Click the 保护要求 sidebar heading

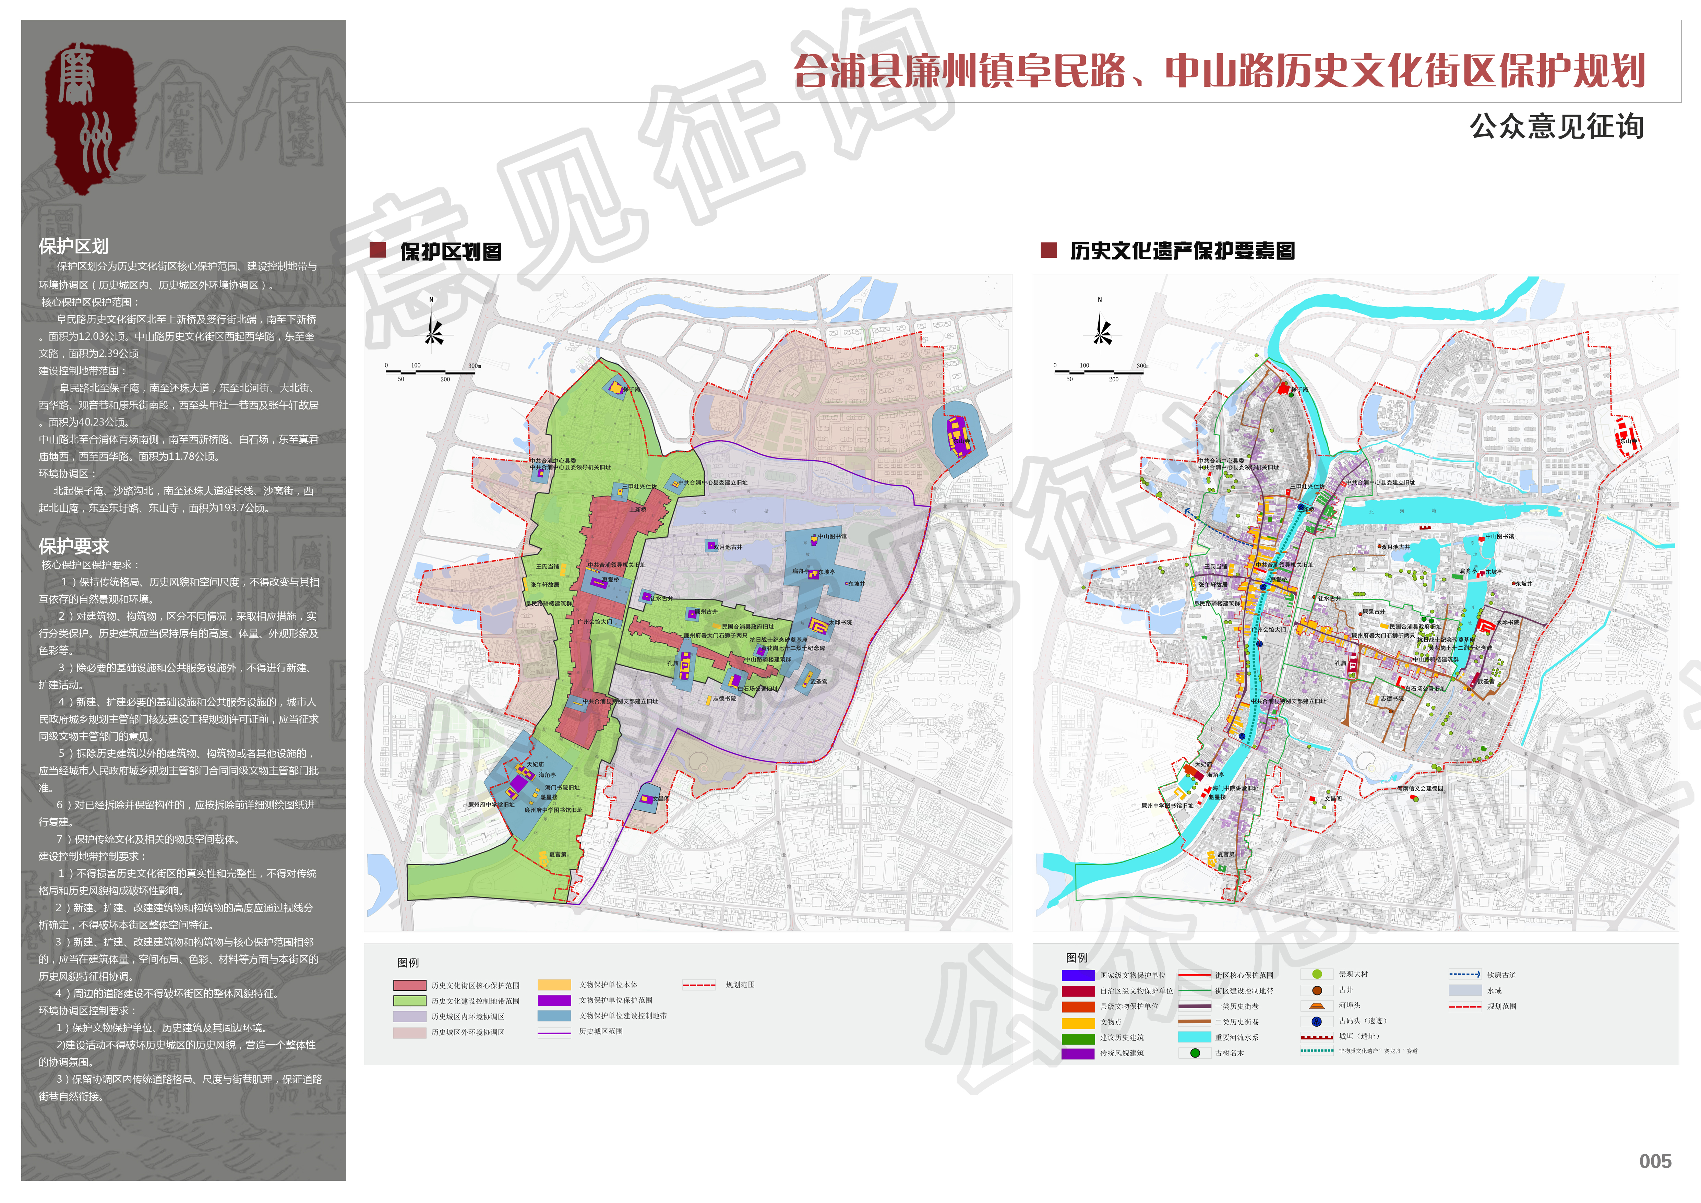73,546
